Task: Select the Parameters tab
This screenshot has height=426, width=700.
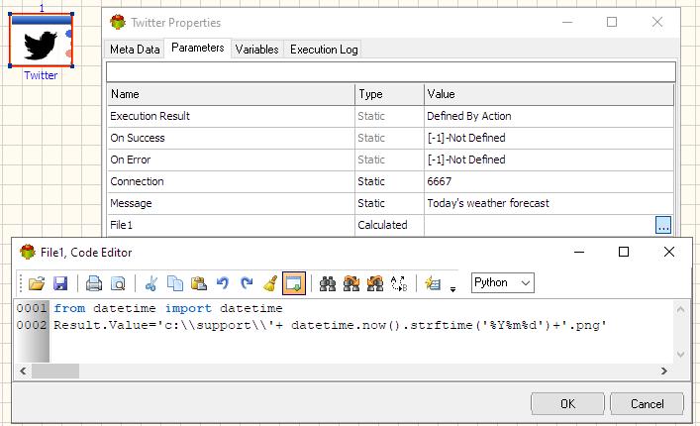Action: click(198, 48)
